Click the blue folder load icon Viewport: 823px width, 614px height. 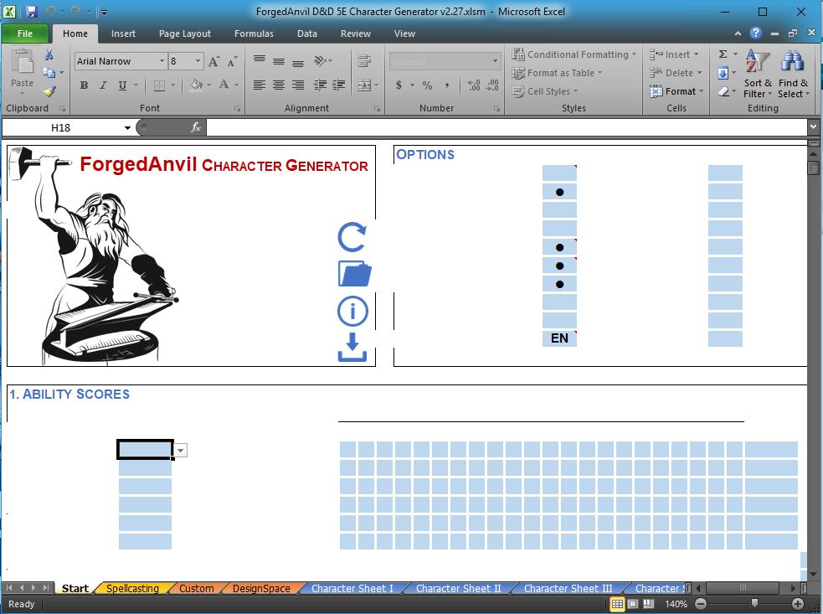click(354, 274)
